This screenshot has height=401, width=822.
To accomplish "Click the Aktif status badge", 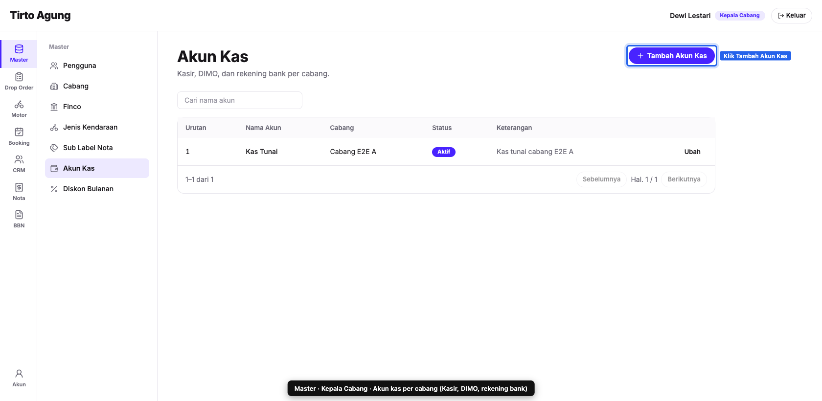I will (x=444, y=152).
